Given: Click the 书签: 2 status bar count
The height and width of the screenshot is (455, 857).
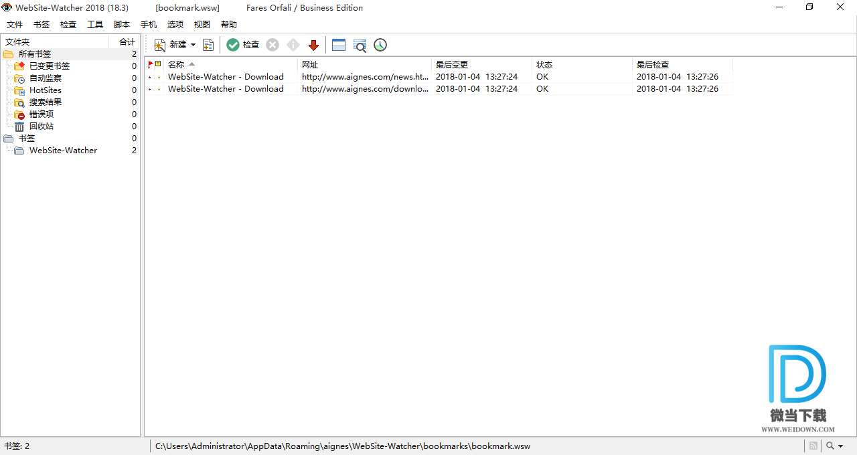Looking at the screenshot, I should click(x=17, y=446).
